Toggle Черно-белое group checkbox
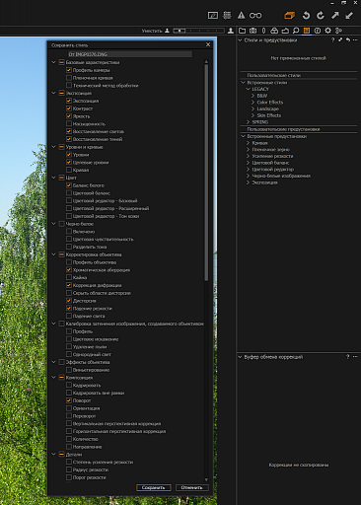 coord(61,224)
